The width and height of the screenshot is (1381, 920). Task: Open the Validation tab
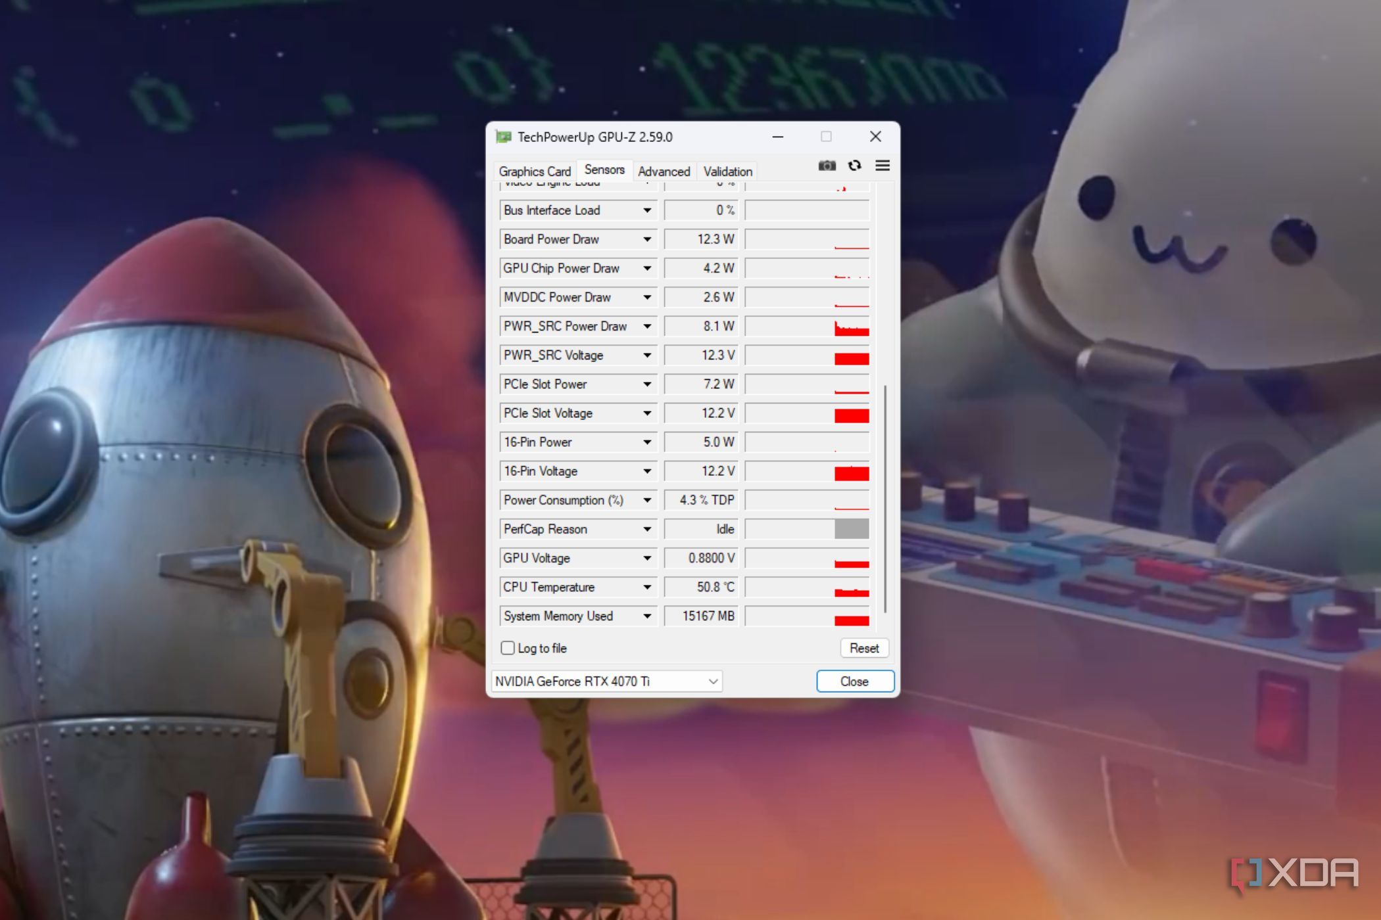[x=727, y=172]
